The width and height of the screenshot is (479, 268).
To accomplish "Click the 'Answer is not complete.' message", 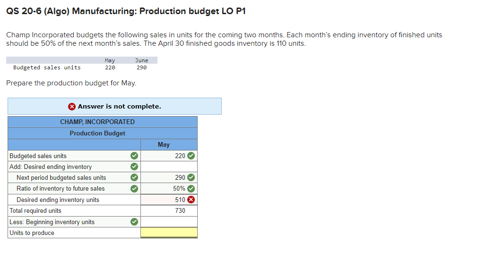I will pos(120,107).
